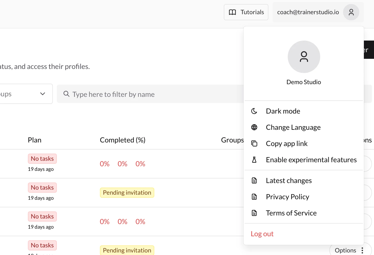Click the user avatar icon in header
The height and width of the screenshot is (255, 374).
coord(351,12)
